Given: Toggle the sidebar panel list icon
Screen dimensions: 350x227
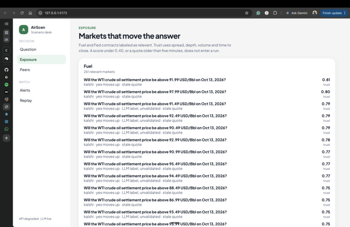Looking at the screenshot, I should pos(7,24).
